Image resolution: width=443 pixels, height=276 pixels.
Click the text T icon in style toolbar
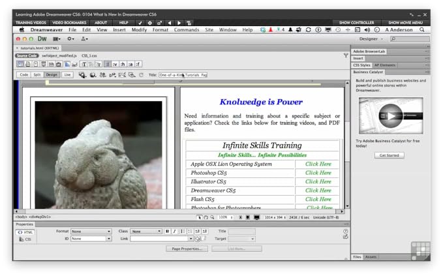tap(84, 65)
